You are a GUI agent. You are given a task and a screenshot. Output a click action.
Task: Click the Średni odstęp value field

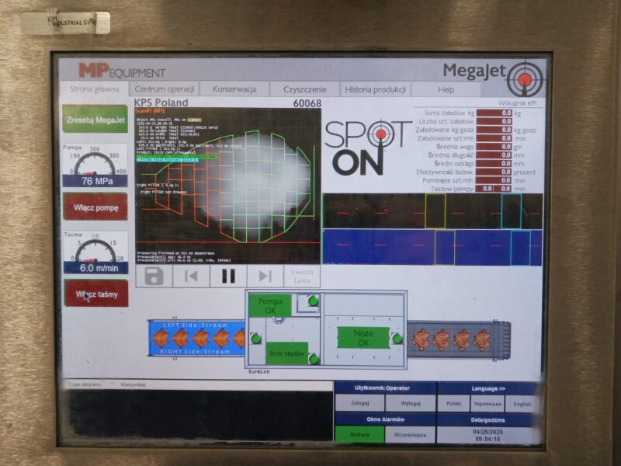coord(494,163)
